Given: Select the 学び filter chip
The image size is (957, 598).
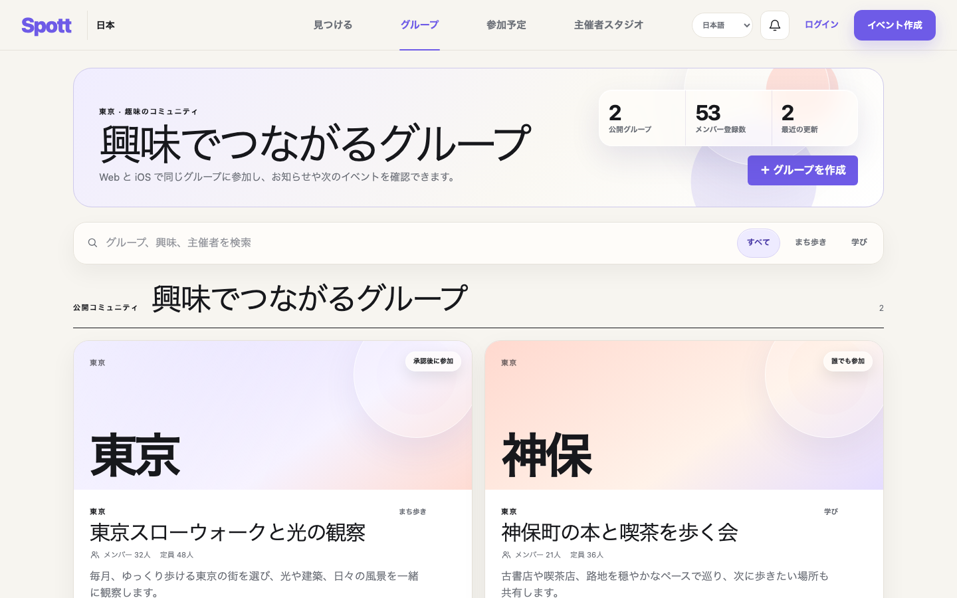Looking at the screenshot, I should point(859,243).
